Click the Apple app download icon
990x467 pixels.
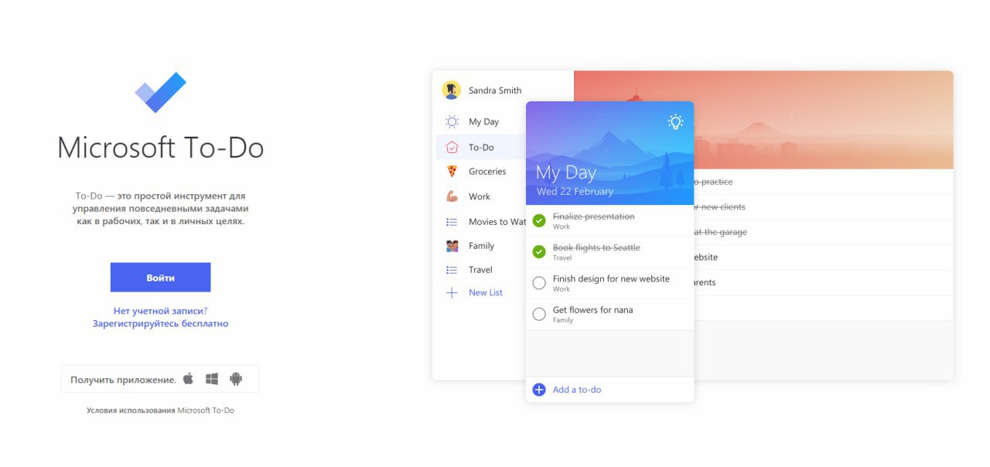tap(188, 379)
